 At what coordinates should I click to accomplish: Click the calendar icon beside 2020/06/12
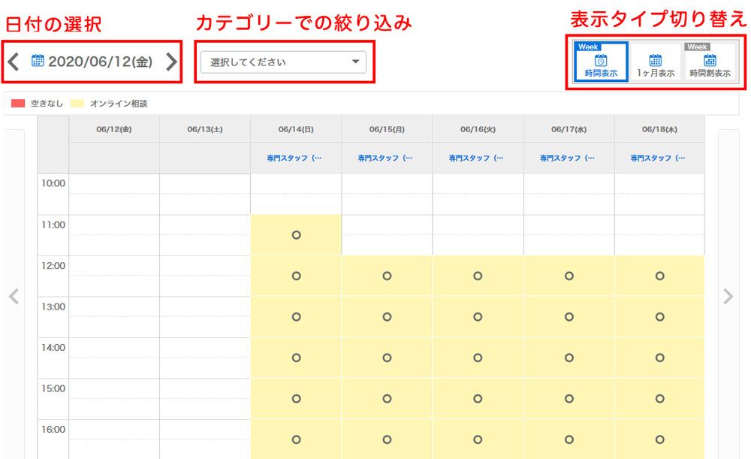[x=38, y=61]
